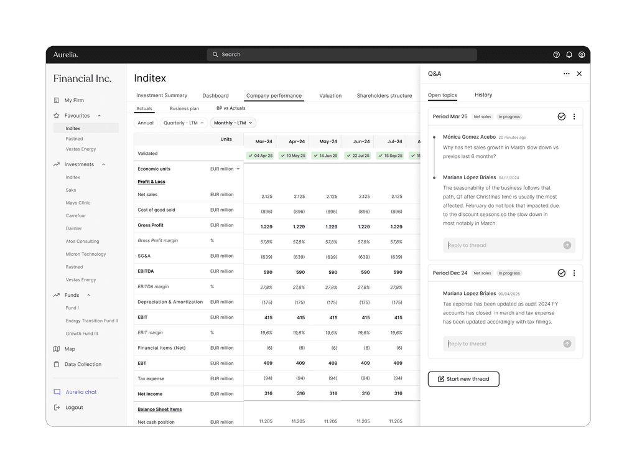Open the Quarterly - LTM dropdown
Screen dimensions: 637x473
(x=183, y=123)
